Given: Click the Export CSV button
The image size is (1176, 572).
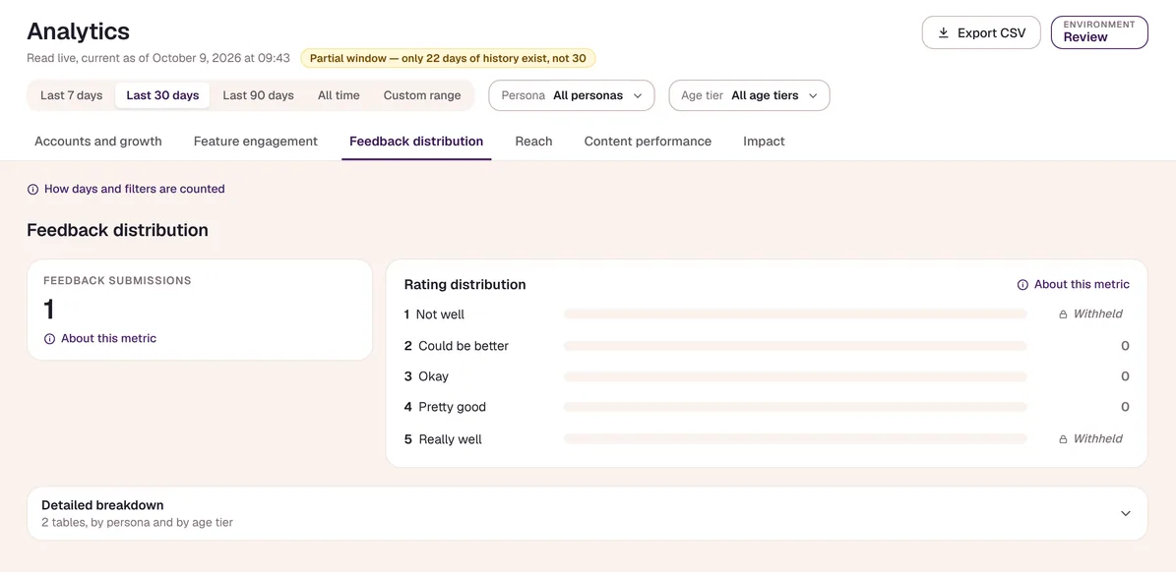Looking at the screenshot, I should point(981,33).
